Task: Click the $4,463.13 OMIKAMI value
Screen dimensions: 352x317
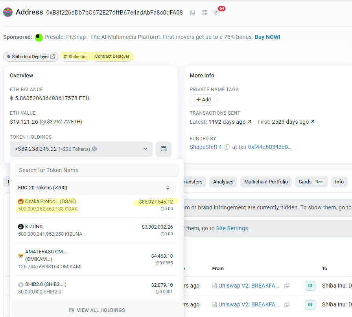Action: pyautogui.click(x=162, y=256)
